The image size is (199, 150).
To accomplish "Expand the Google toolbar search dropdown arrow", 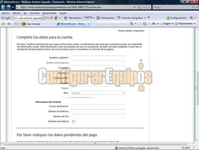I will 43,18.
